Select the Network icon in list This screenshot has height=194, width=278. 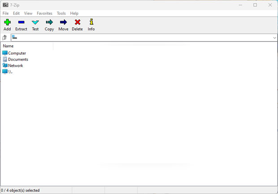pyautogui.click(x=5, y=65)
